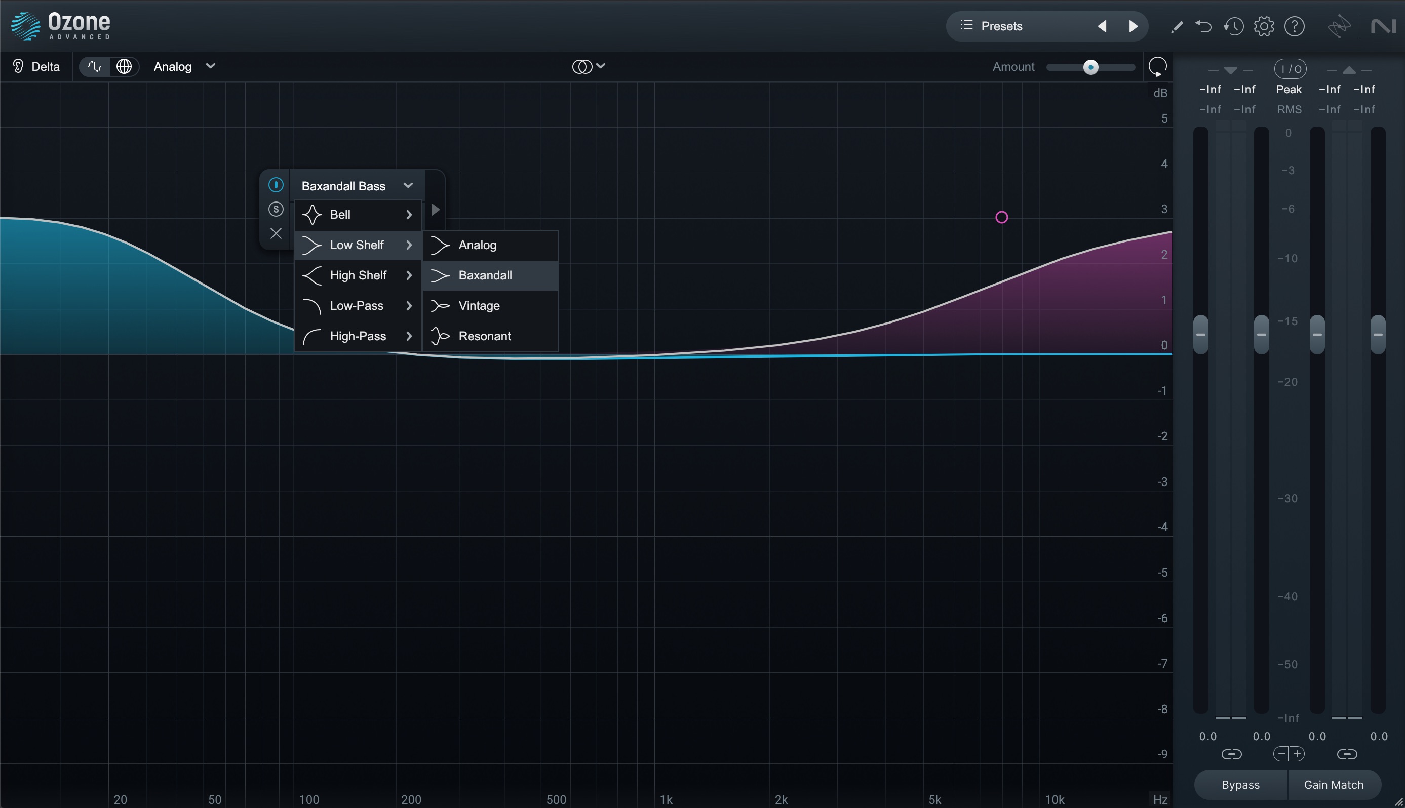Select High-Pass menu item
1405x808 pixels.
358,336
